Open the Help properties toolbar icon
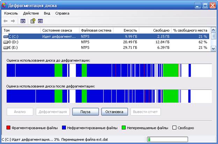218x144 pixels. click(x=33, y=21)
